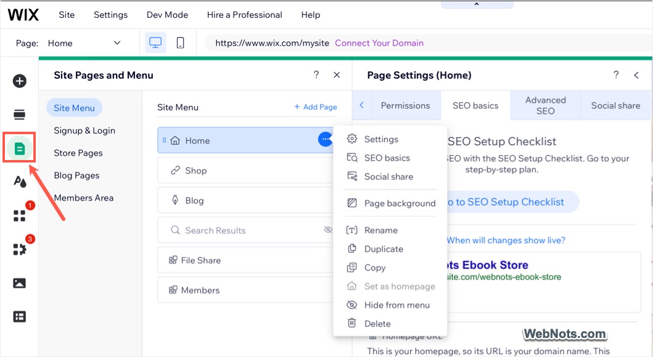This screenshot has height=357, width=653.
Task: Switch to desktop view icon
Action: coord(155,43)
